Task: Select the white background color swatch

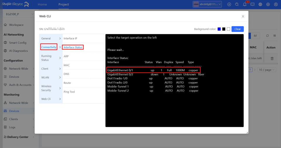Action: tap(228, 29)
